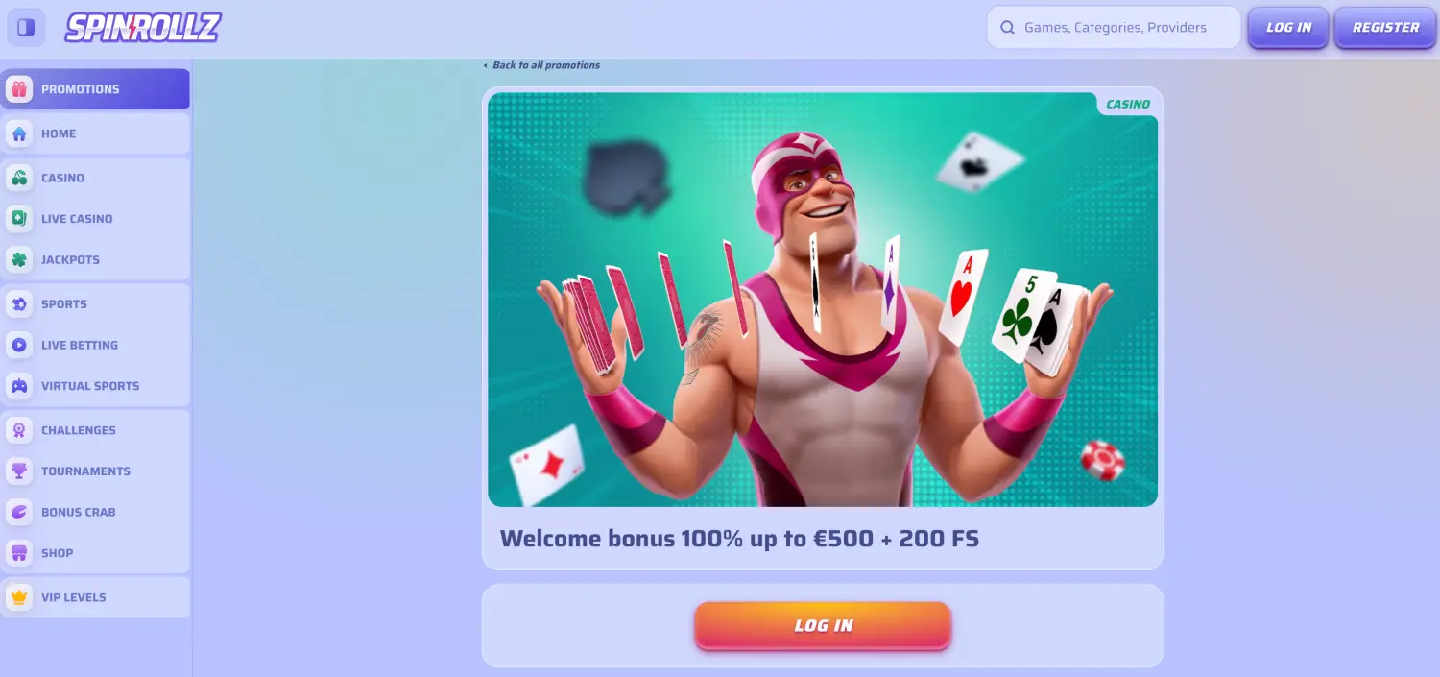Click the search field for games
The image size is (1440, 677).
point(1114,28)
